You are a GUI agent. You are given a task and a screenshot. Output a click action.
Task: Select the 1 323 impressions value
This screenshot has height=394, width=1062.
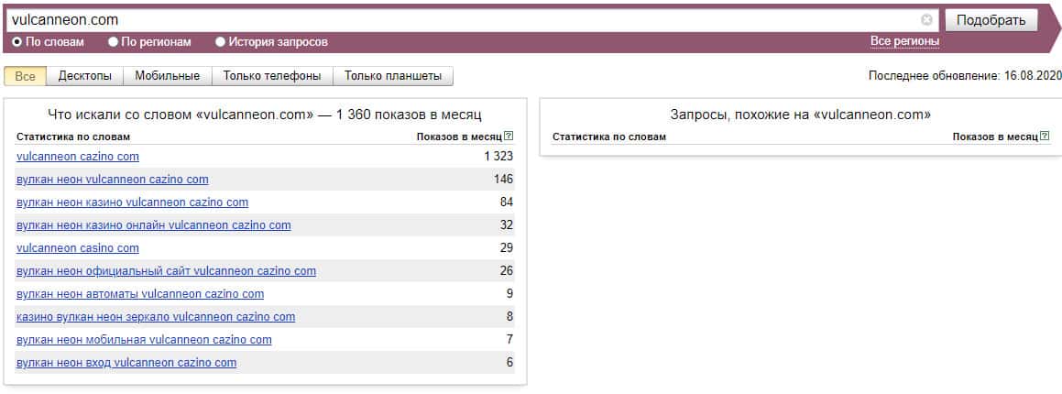click(x=498, y=157)
